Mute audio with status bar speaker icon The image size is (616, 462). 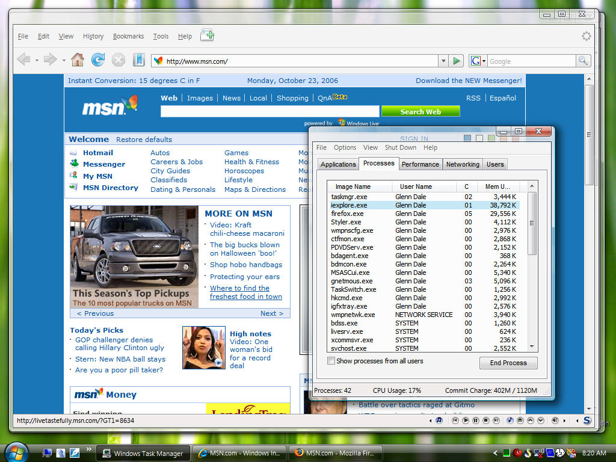555,420
